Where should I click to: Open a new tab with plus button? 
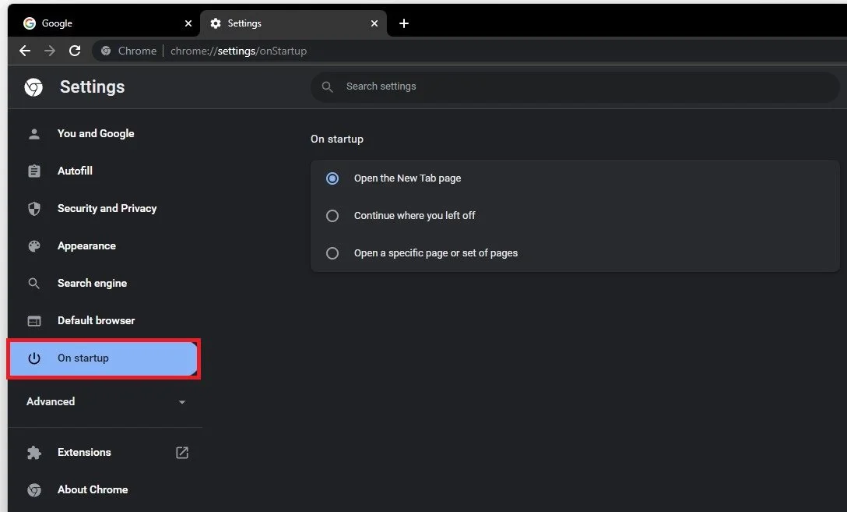coord(403,23)
